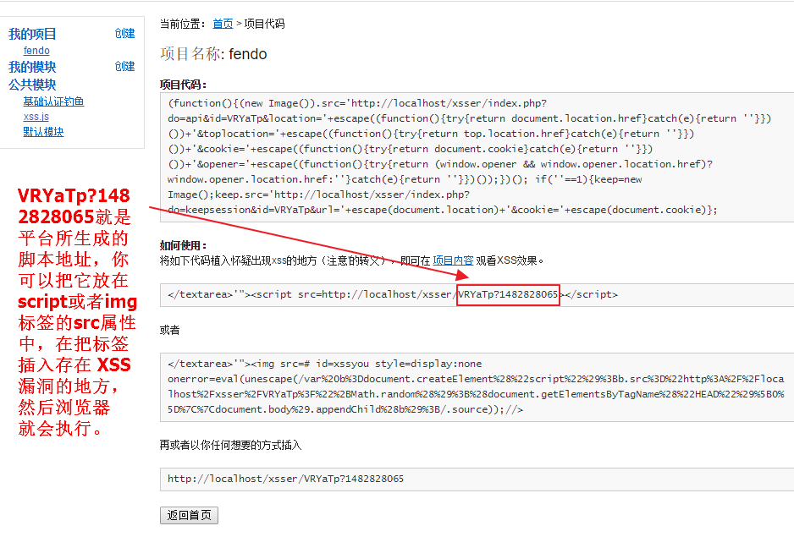The width and height of the screenshot is (794, 537).
Task: Click the 或者 text
Action: [169, 330]
